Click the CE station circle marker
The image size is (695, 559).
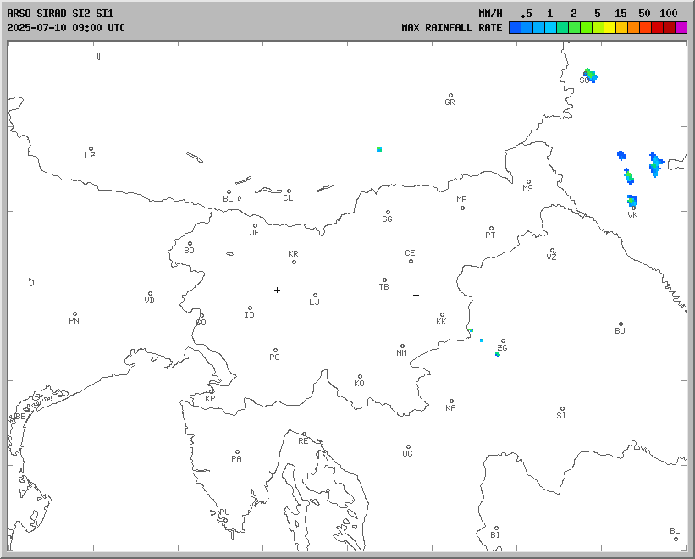(411, 261)
